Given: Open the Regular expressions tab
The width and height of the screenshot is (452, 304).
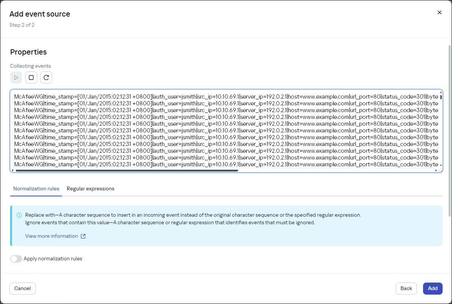Looking at the screenshot, I should [91, 188].
